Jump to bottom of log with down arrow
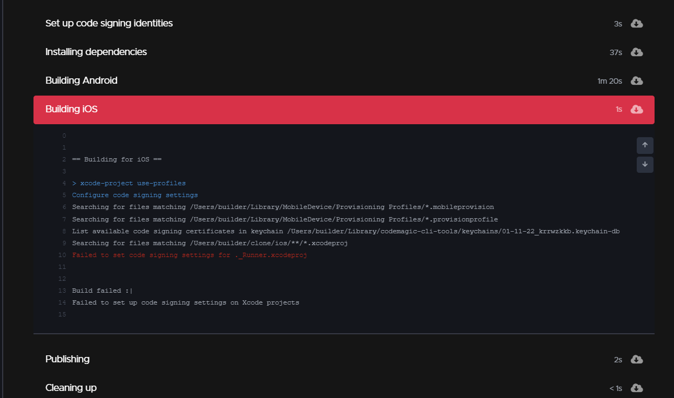Screen dimensions: 674x398 (x=645, y=165)
